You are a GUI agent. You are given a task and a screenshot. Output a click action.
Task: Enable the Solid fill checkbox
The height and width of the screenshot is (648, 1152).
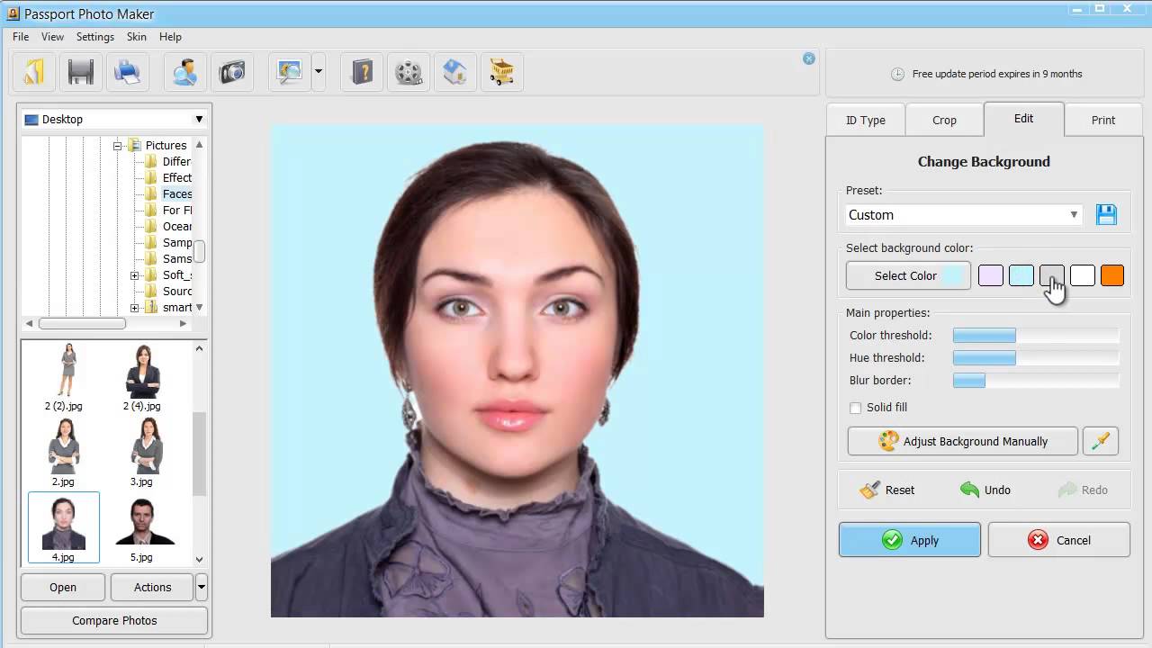[855, 408]
